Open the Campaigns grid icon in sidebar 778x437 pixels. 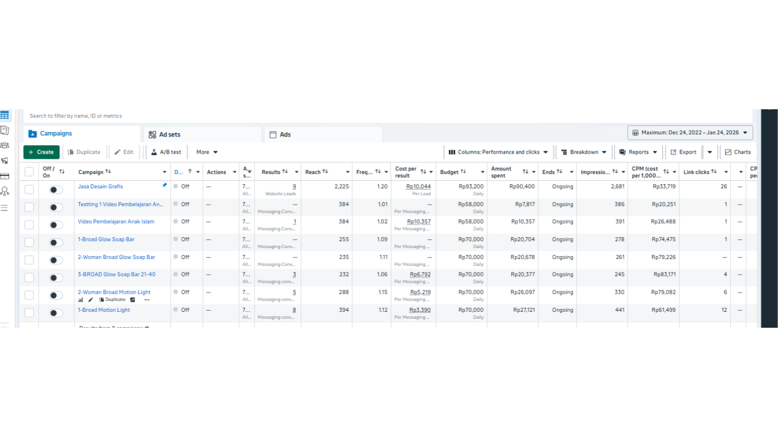click(x=6, y=116)
